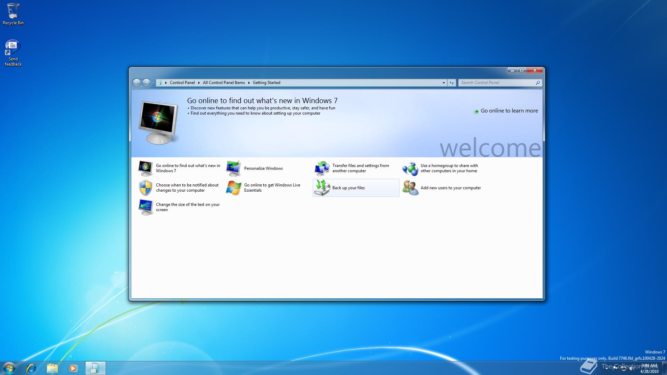Click the Add new users people icon
Image resolution: width=667 pixels, height=375 pixels.
[410, 188]
